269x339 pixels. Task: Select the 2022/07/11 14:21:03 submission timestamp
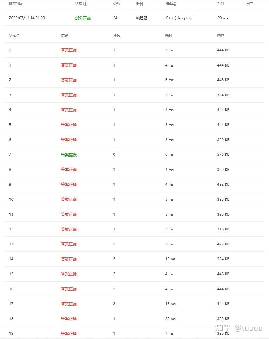click(27, 18)
